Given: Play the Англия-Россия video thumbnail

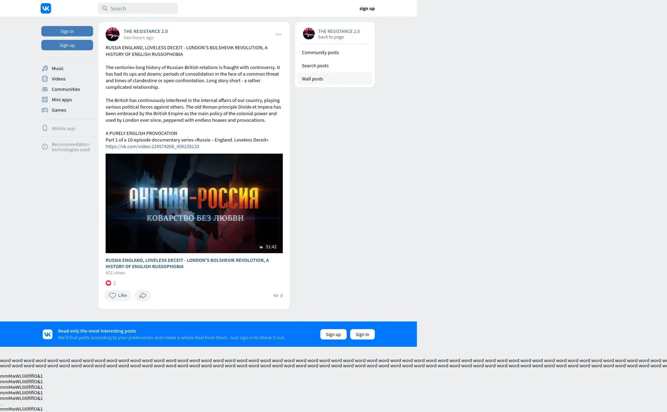Looking at the screenshot, I should (x=194, y=203).
